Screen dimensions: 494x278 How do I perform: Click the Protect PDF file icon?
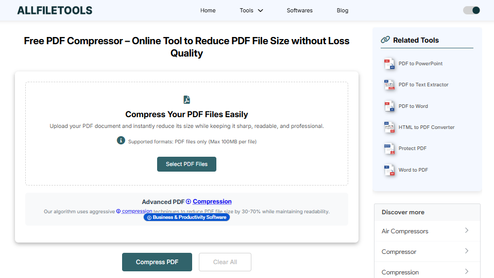[389, 149]
